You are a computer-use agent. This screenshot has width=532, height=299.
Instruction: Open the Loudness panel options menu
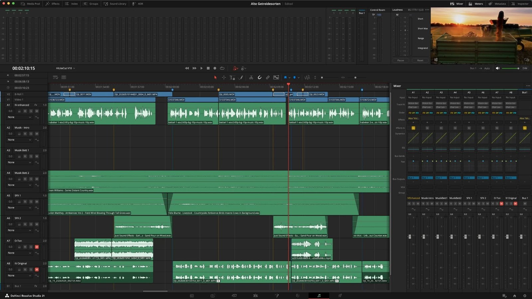click(427, 10)
